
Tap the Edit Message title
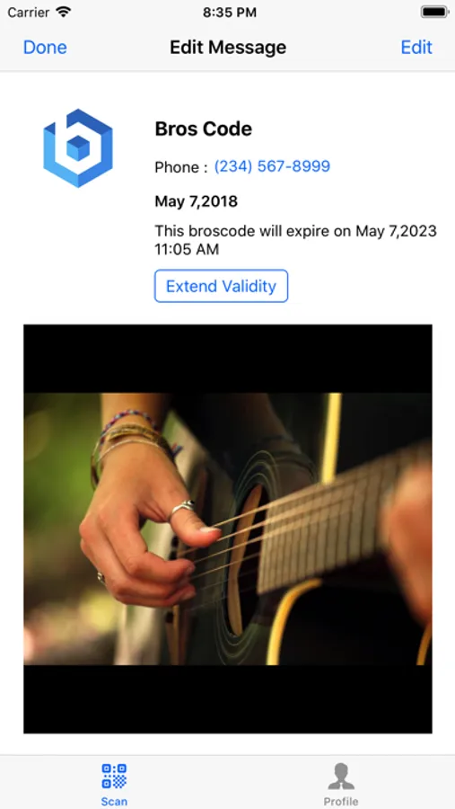point(228,48)
